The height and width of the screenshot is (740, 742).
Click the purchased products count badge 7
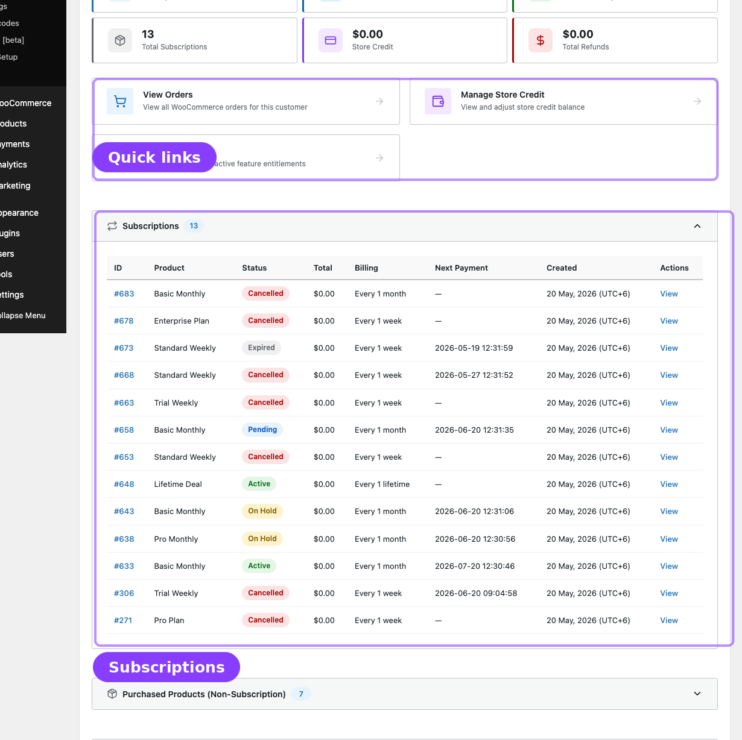[301, 694]
